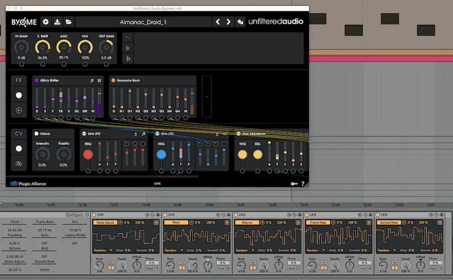Open Byome settings gear
The height and width of the screenshot is (280, 453).
click(45, 22)
